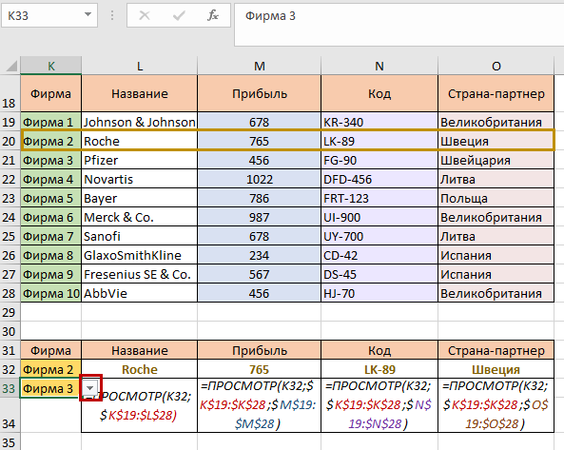Open the Insert Function fx button
Screen dimensions: 564x450
[x=213, y=15]
